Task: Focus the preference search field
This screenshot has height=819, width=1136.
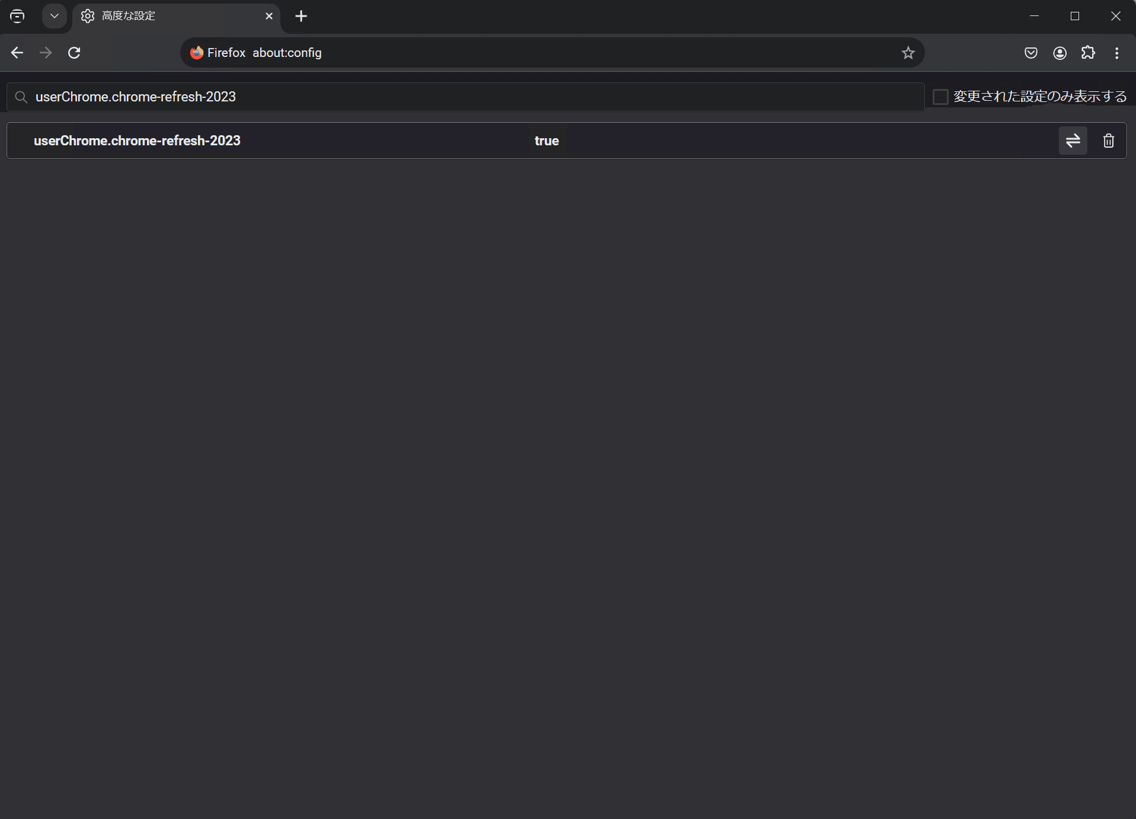Action: pyautogui.click(x=465, y=97)
